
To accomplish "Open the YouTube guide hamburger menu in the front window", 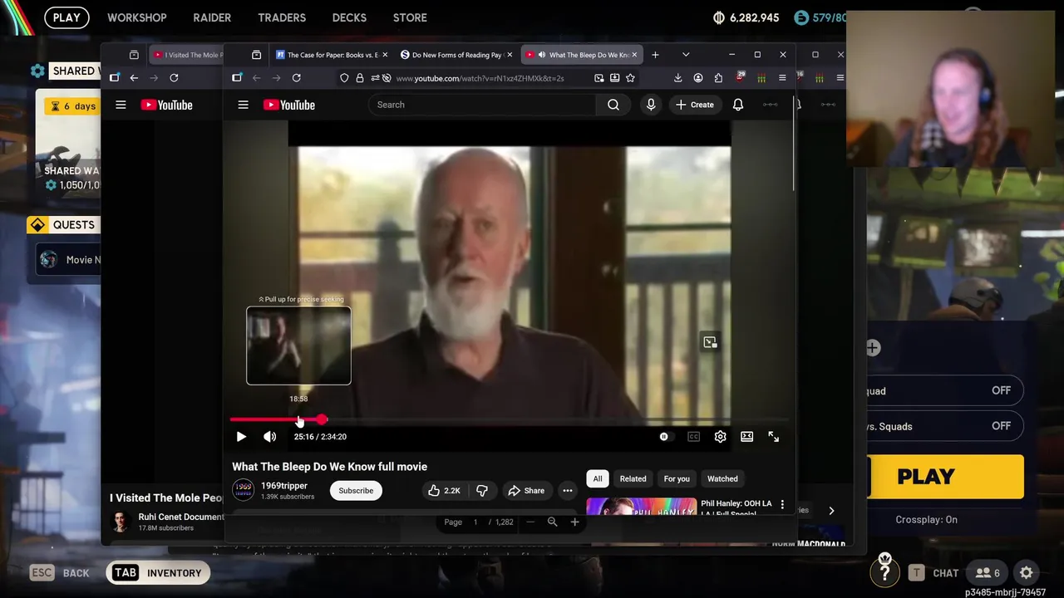I will 243,105.
